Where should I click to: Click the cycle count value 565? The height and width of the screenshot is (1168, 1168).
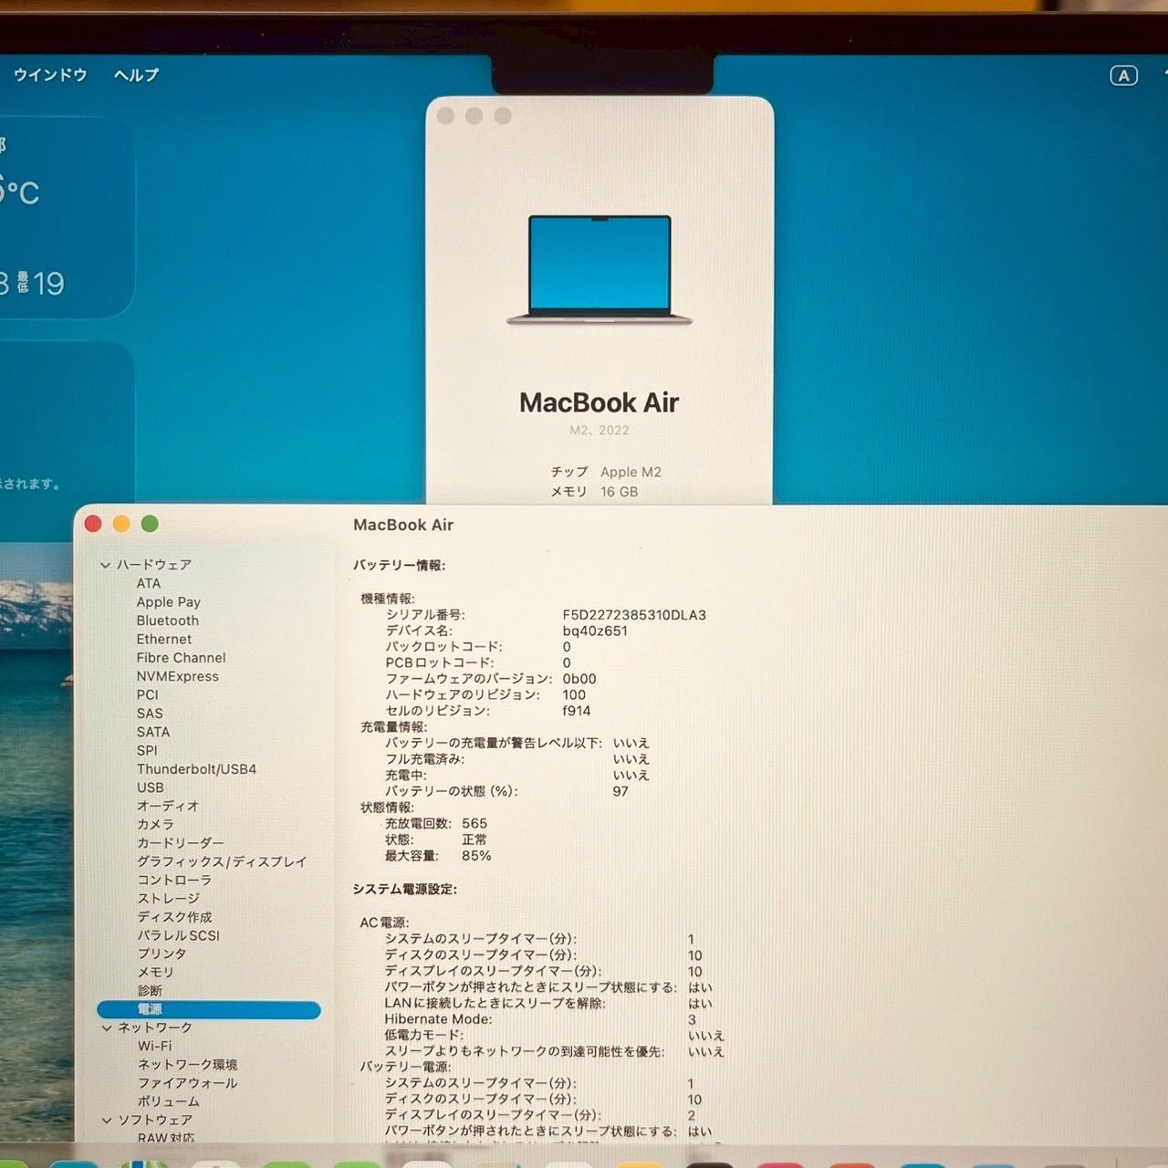pos(474,823)
